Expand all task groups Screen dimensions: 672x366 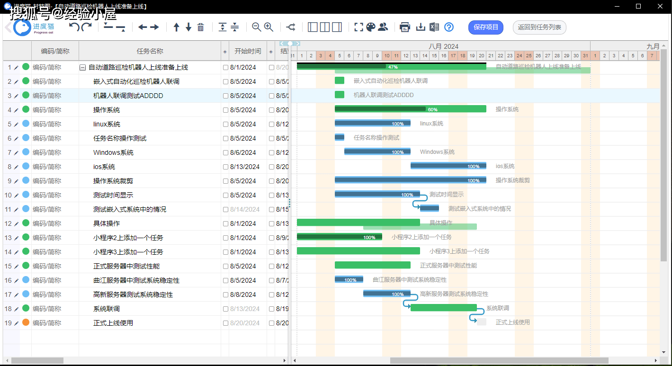pyautogui.click(x=223, y=27)
